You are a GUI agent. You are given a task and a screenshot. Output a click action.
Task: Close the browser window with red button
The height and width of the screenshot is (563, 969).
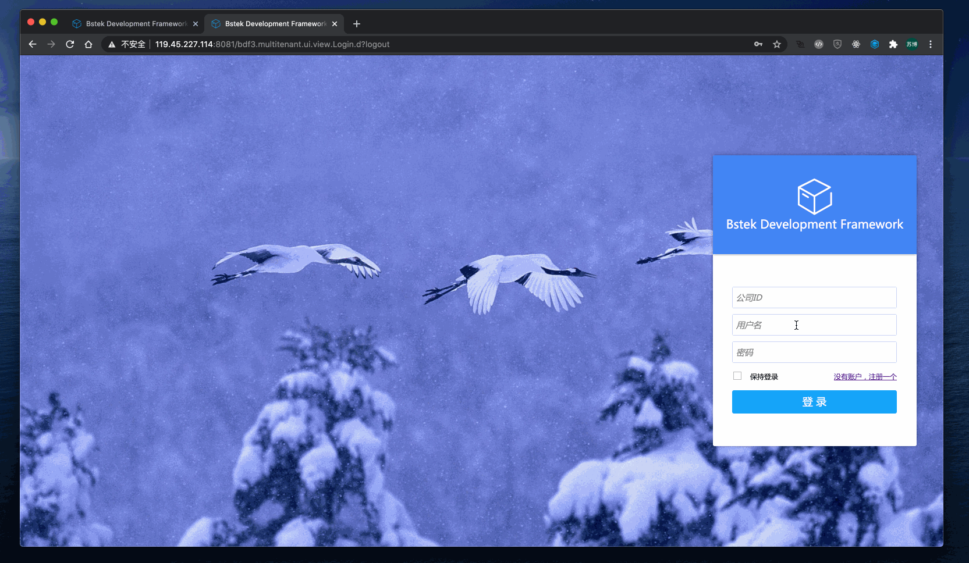[31, 22]
